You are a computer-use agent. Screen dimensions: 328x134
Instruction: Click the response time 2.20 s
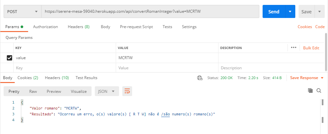tap(253, 78)
